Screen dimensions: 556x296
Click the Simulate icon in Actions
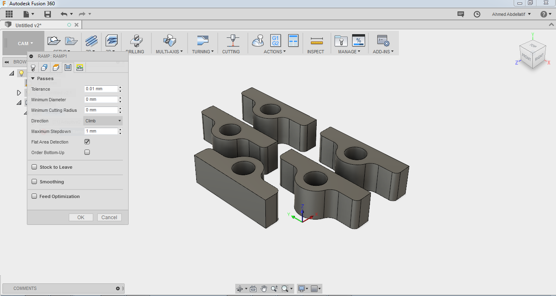[258, 41]
